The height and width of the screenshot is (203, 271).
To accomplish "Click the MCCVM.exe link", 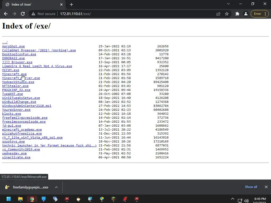I will (11, 70).
